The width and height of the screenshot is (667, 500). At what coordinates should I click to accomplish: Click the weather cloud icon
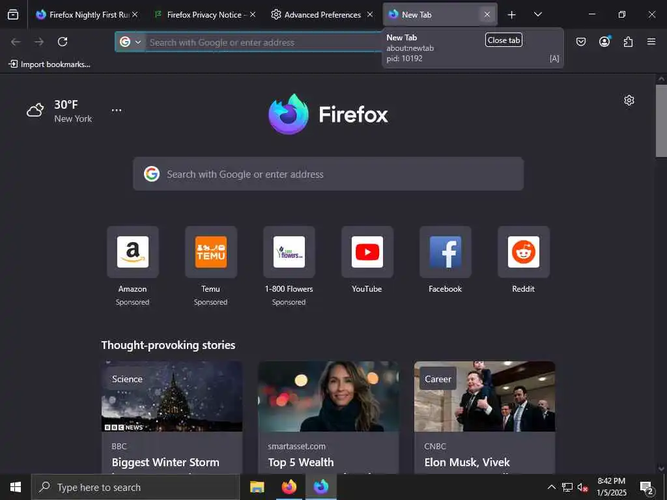pos(35,111)
